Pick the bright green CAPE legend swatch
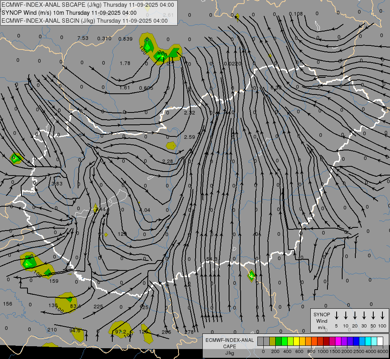This screenshot has height=359, width=390. [x=284, y=341]
